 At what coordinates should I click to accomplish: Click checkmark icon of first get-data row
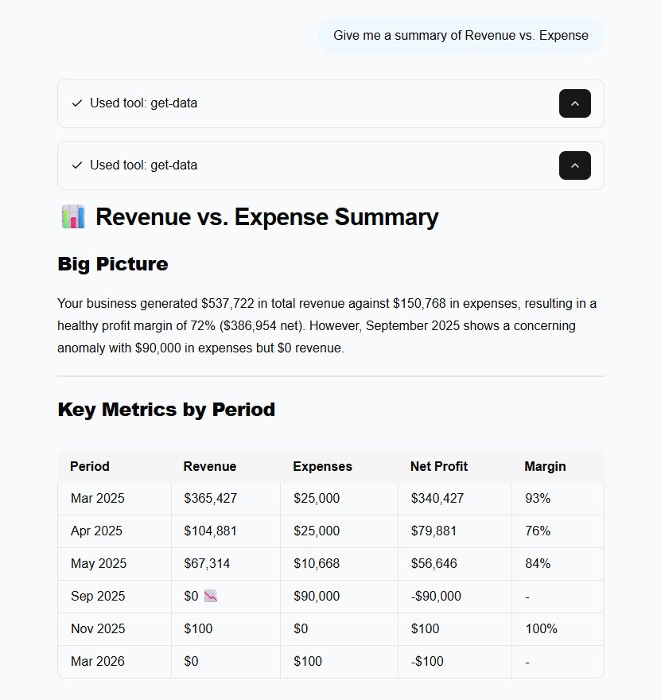tap(77, 103)
